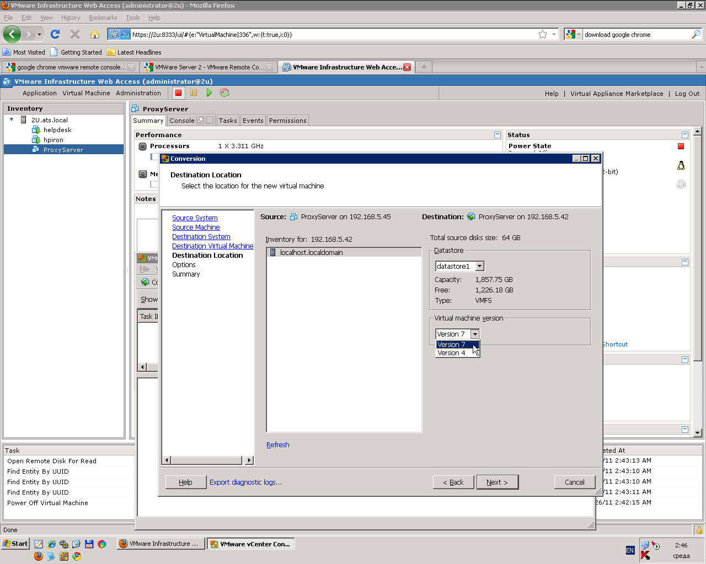Collapse the Performance panel
706x564 pixels.
point(498,135)
